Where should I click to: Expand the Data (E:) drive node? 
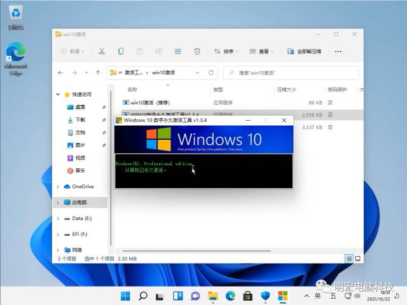pos(58,219)
